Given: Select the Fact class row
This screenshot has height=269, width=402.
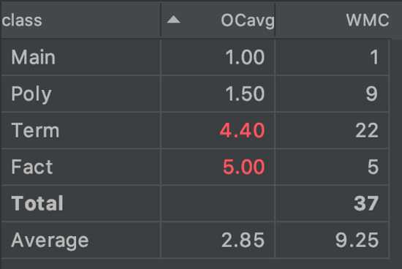Looking at the screenshot, I should [195, 167].
